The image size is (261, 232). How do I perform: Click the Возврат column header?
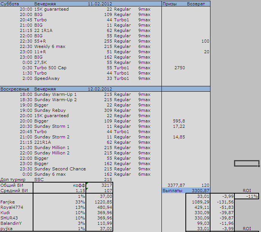tap(196, 4)
